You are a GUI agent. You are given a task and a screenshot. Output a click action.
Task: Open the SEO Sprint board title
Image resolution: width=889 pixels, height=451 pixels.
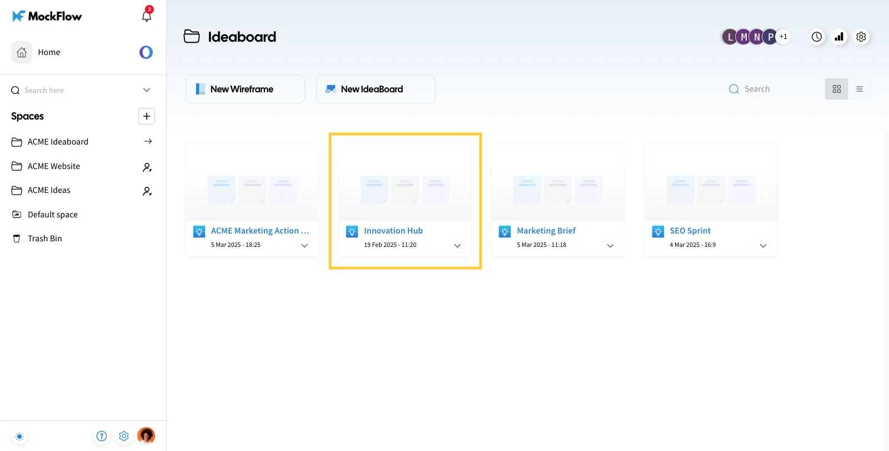(x=690, y=231)
